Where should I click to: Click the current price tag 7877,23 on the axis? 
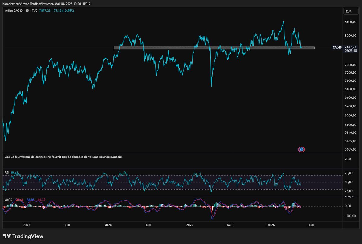coord(350,47)
